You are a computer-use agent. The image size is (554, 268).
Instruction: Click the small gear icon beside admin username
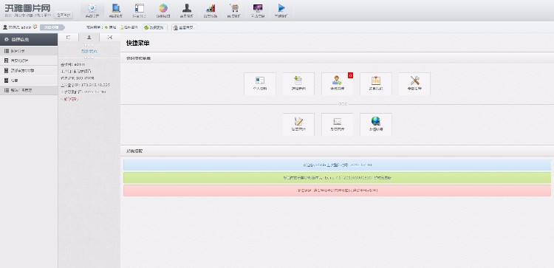point(35,27)
